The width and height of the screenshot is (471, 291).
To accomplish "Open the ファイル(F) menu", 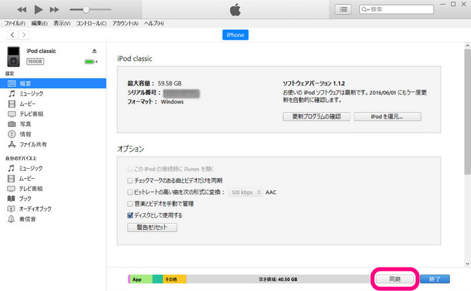I will coord(14,24).
